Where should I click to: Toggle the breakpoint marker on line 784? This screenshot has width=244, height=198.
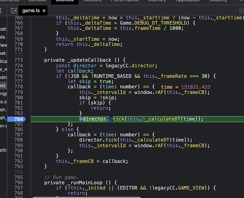tap(17, 119)
